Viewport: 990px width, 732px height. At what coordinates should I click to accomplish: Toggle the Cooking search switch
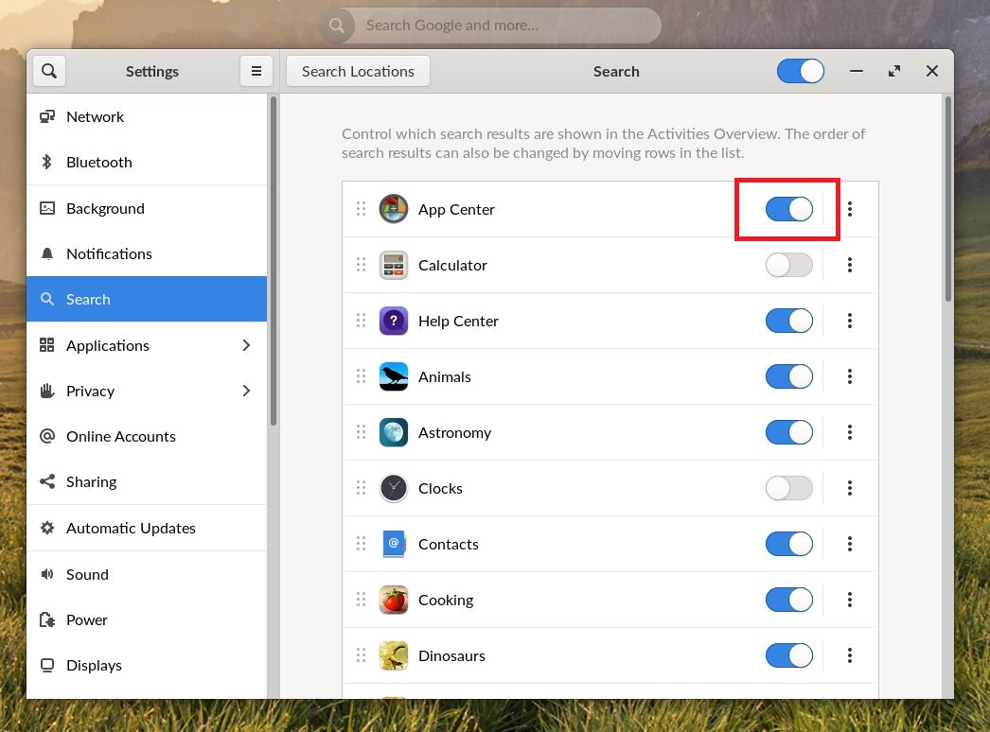click(x=789, y=600)
